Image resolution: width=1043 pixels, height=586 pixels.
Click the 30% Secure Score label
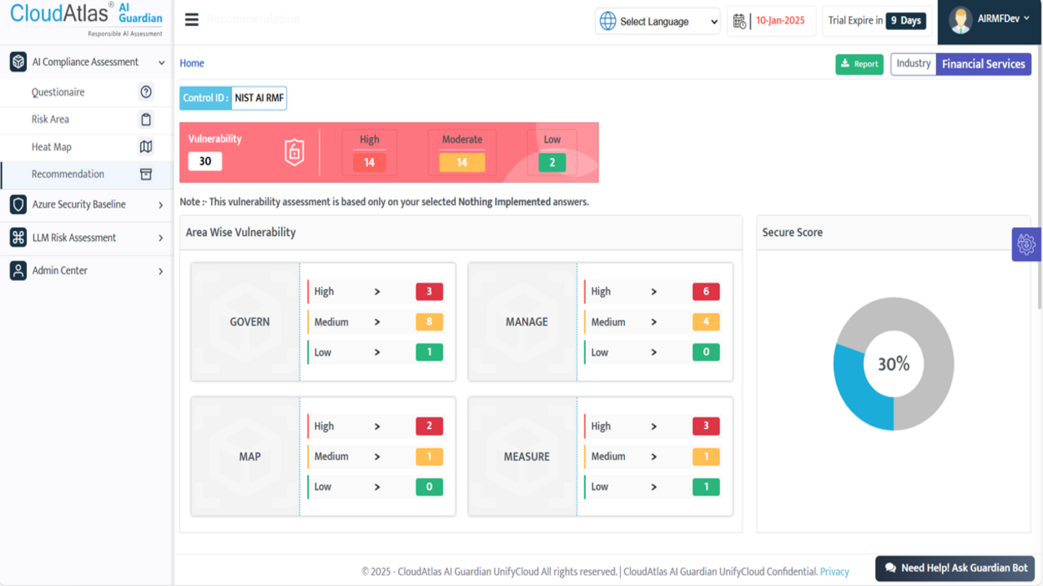[x=893, y=364]
